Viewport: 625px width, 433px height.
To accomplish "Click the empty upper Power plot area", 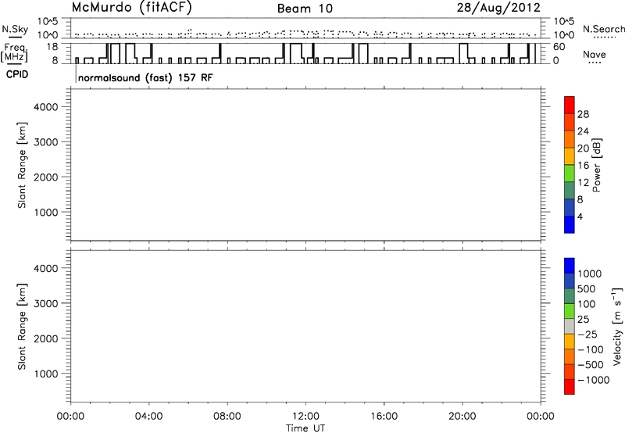I will [305, 165].
